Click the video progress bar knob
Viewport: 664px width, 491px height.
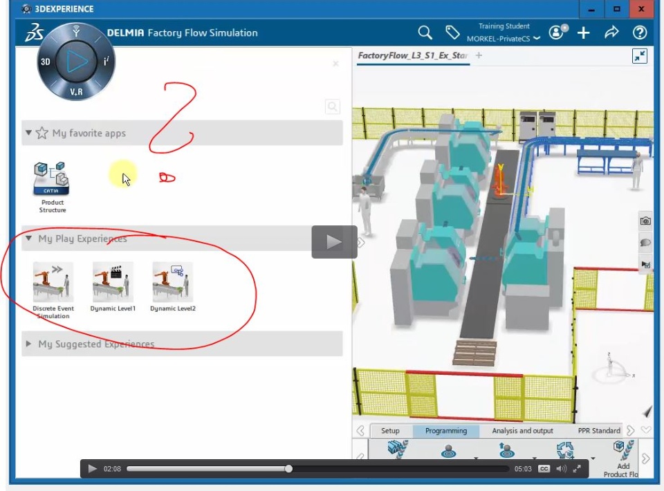(x=288, y=469)
